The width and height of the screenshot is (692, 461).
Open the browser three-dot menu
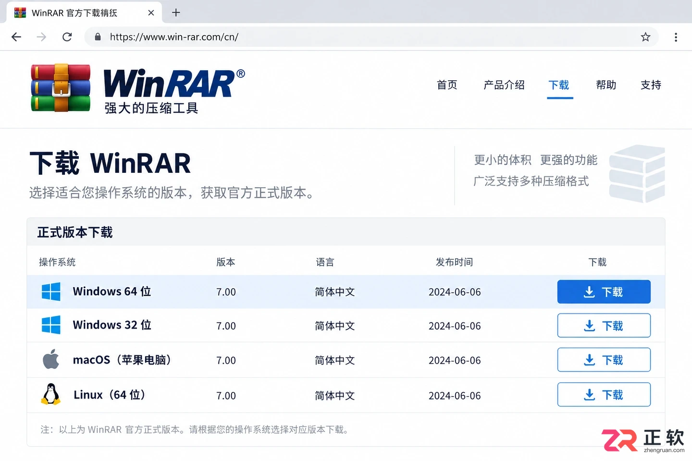point(676,37)
